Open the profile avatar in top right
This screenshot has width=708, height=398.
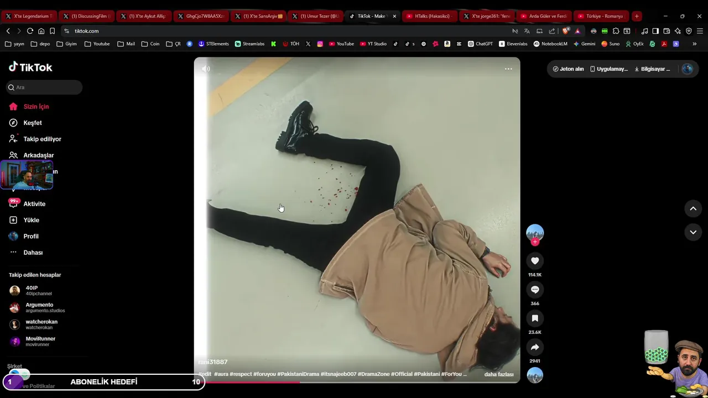688,69
